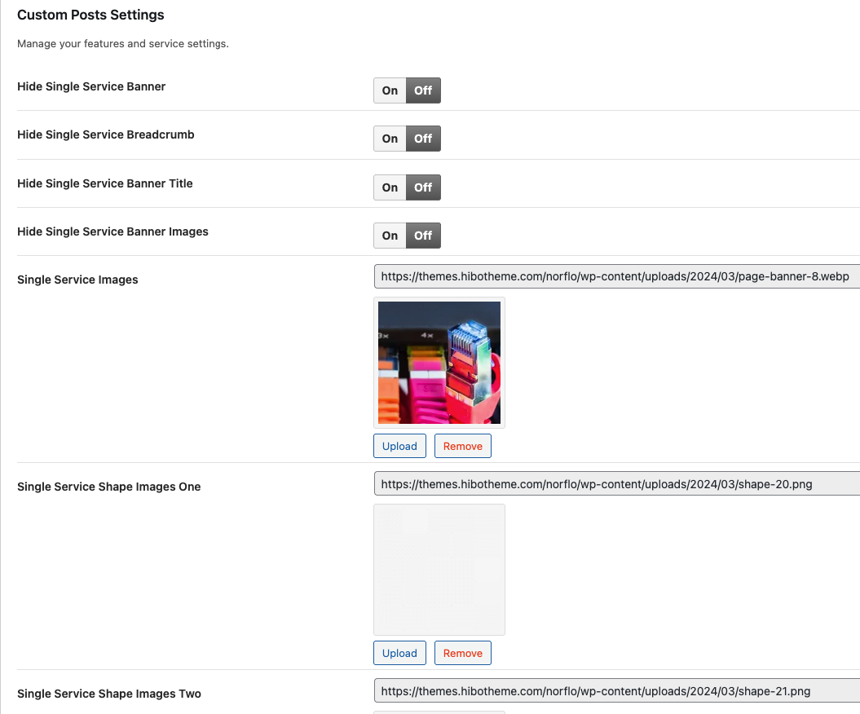Click the Hide Single Service Banner label
860x714 pixels.
(91, 86)
